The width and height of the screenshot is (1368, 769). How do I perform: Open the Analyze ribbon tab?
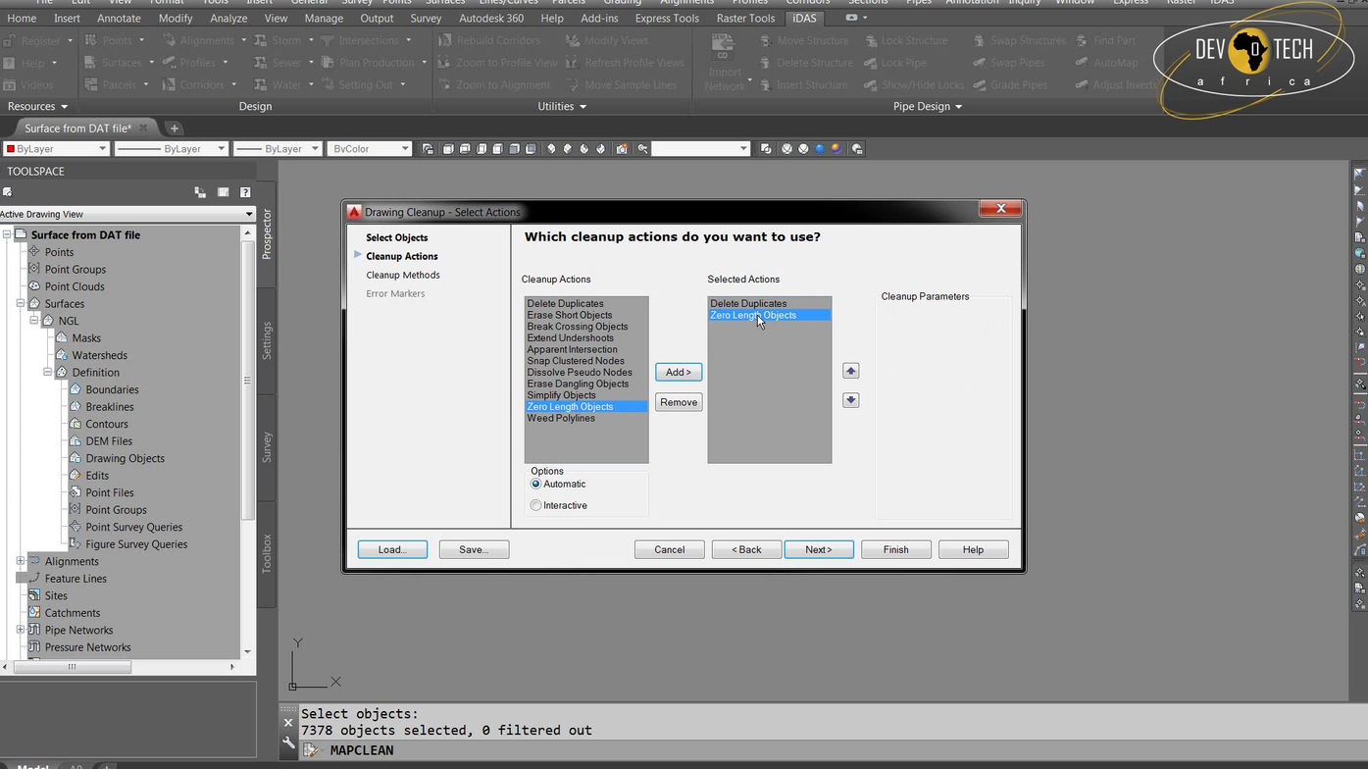(x=228, y=18)
